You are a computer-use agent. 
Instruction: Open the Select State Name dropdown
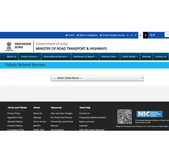pos(97,78)
